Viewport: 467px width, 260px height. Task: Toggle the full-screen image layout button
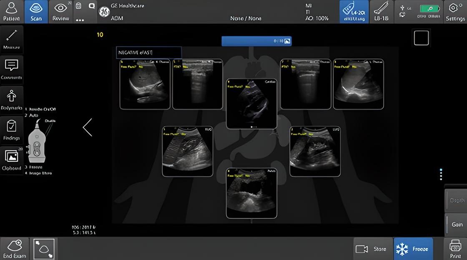point(43,249)
